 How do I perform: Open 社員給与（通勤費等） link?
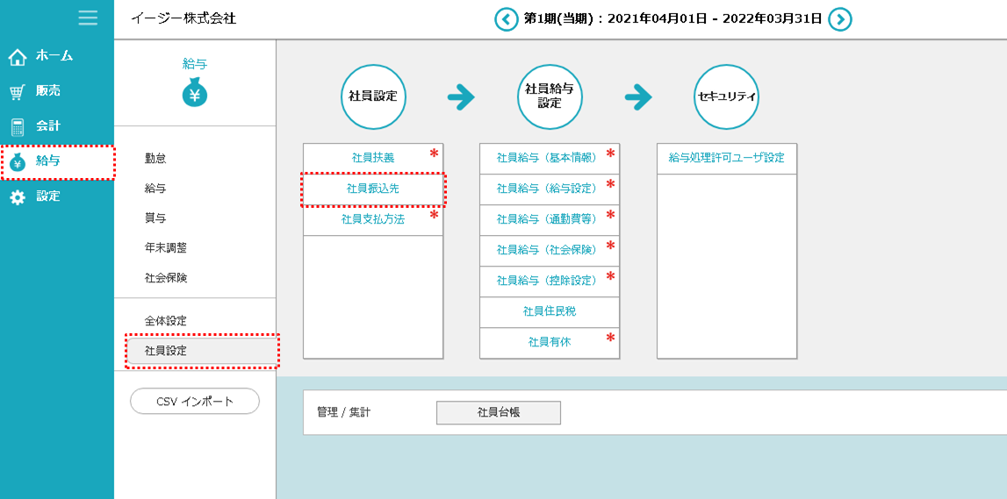pyautogui.click(x=546, y=219)
